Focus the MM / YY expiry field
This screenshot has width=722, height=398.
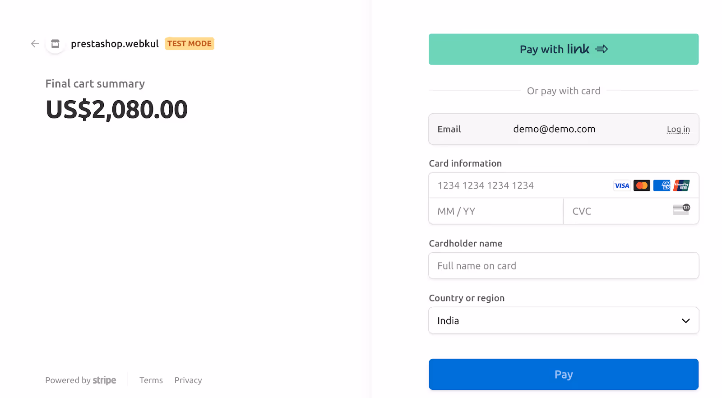(x=495, y=211)
